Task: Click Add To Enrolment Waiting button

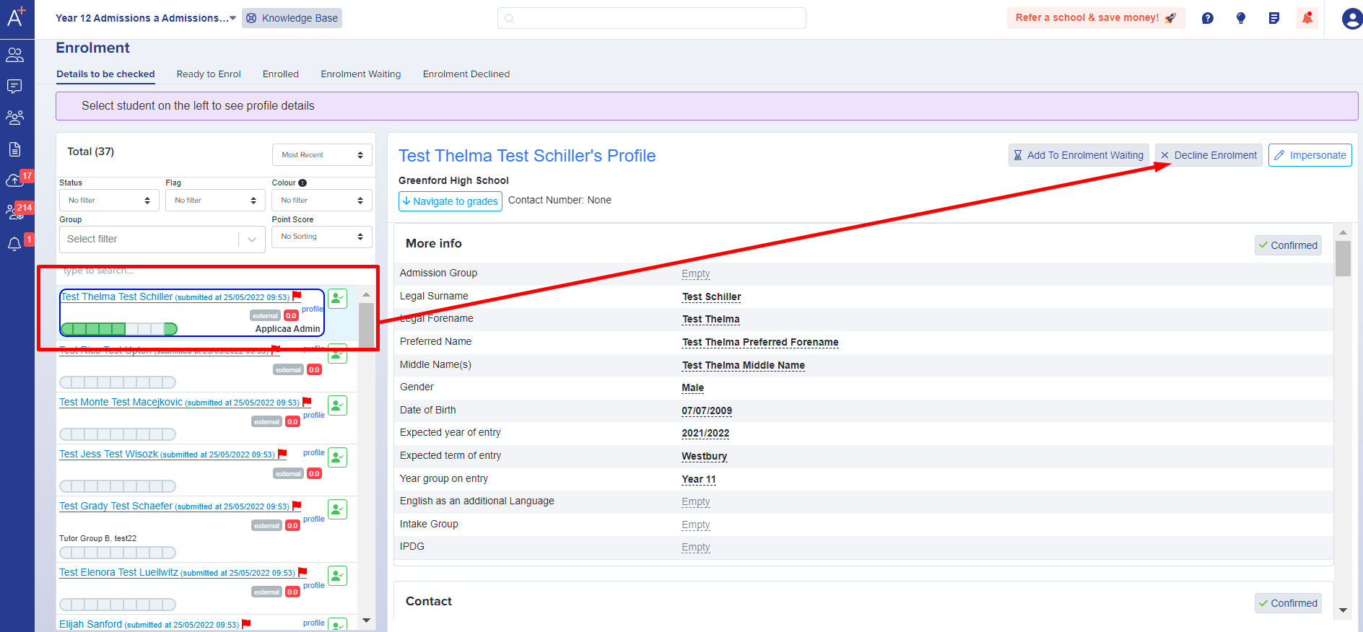Action: 1079,155
